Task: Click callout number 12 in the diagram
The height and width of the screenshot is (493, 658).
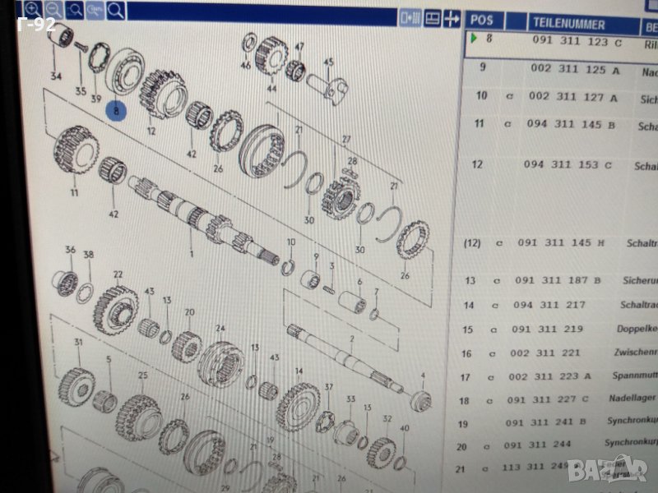Action: [x=151, y=131]
